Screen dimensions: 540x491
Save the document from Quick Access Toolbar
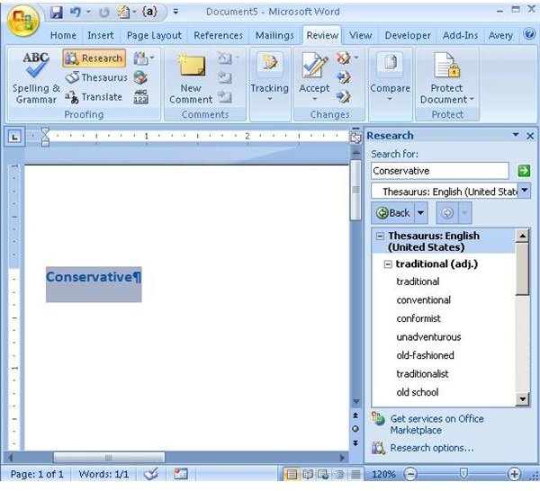point(56,13)
